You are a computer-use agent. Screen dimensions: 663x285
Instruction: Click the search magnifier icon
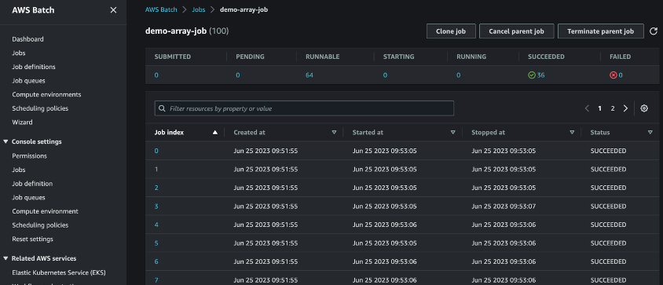point(162,108)
